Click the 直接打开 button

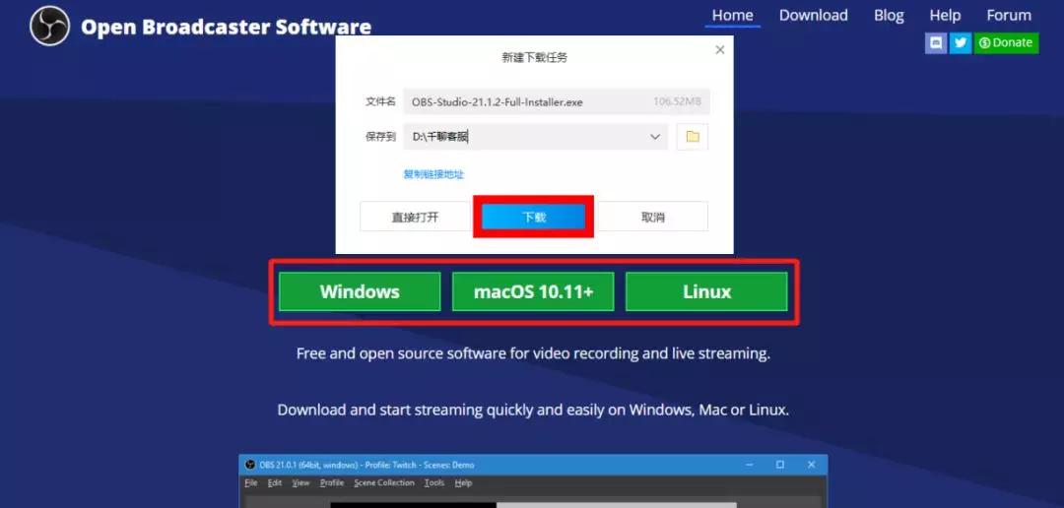[x=416, y=217]
